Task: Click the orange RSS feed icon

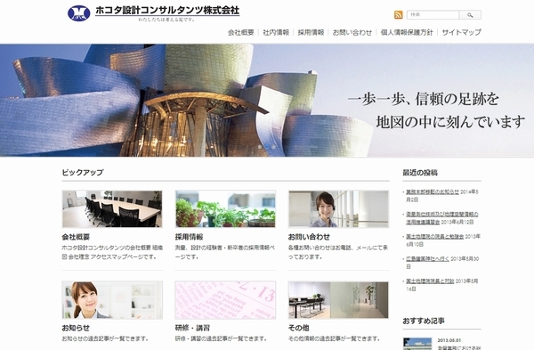Action: pos(398,15)
